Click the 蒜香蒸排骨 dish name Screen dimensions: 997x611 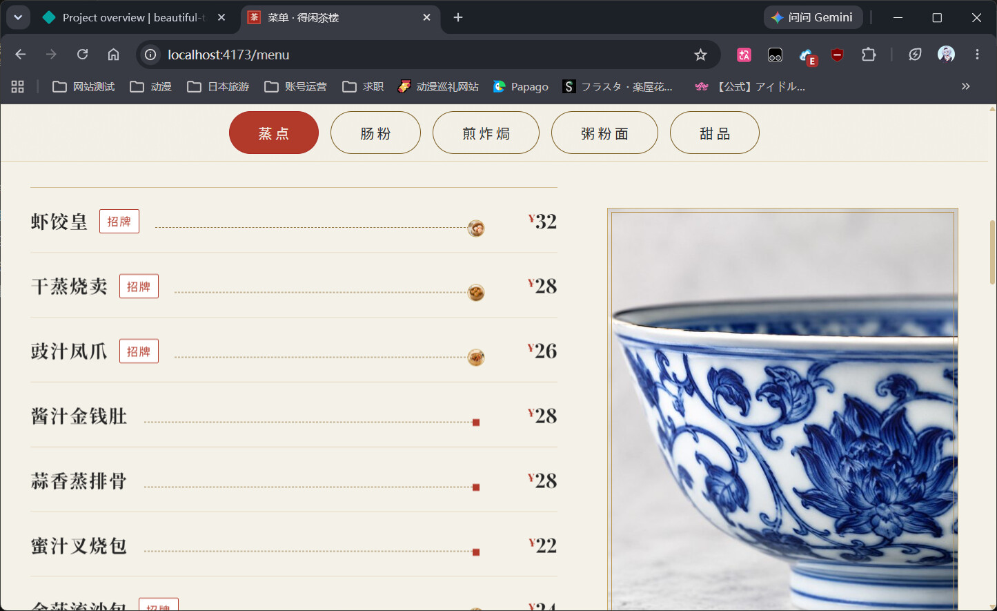point(79,481)
